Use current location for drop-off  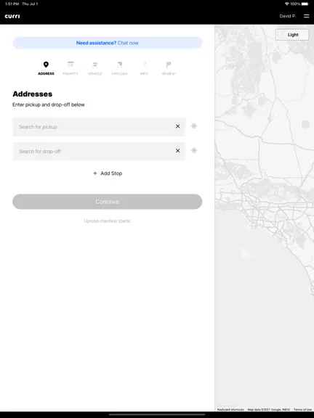[194, 150]
